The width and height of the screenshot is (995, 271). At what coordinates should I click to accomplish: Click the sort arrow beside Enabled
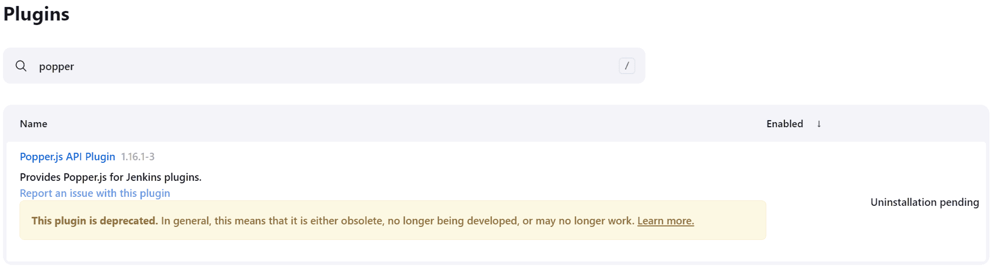pos(819,124)
